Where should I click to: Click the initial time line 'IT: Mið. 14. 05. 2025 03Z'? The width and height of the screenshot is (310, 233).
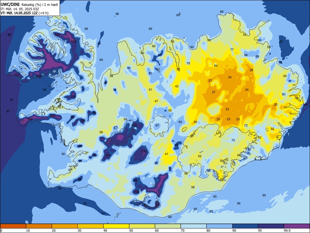20,9
